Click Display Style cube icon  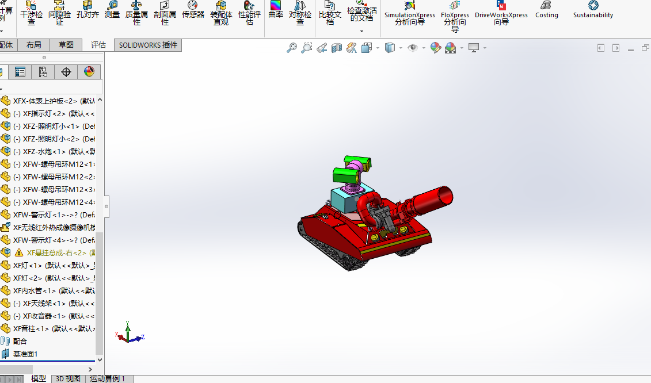390,48
